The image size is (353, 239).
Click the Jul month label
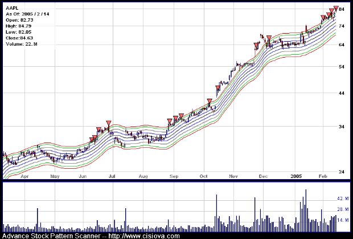coord(112,176)
